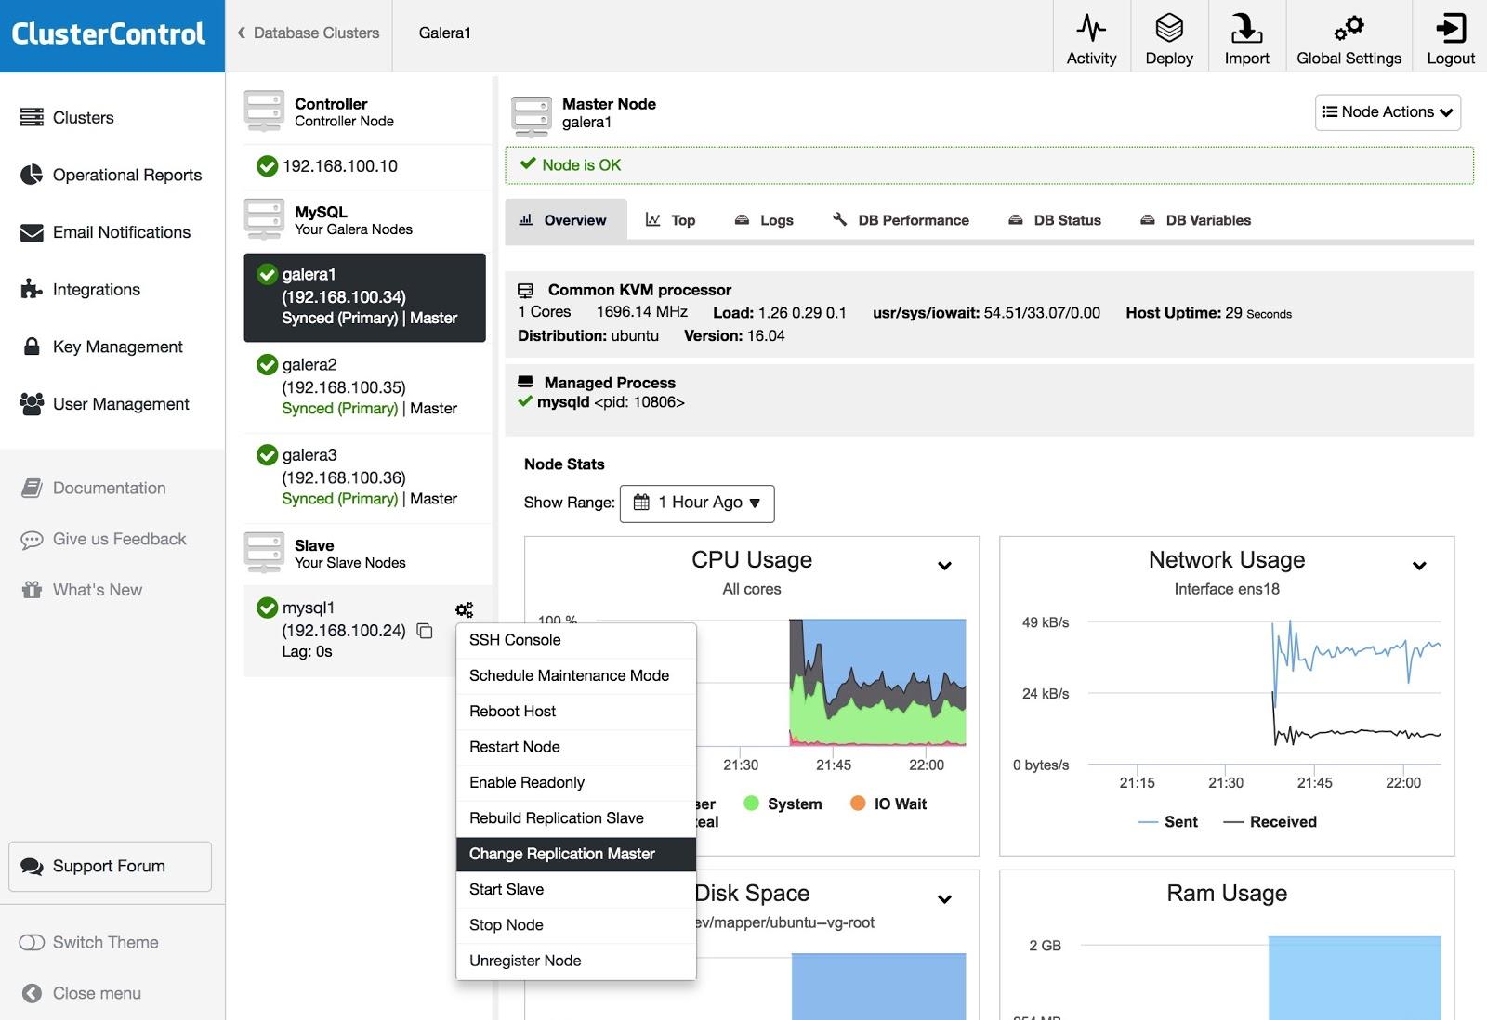The image size is (1487, 1020).
Task: Toggle the Received series legend
Action: (1270, 822)
